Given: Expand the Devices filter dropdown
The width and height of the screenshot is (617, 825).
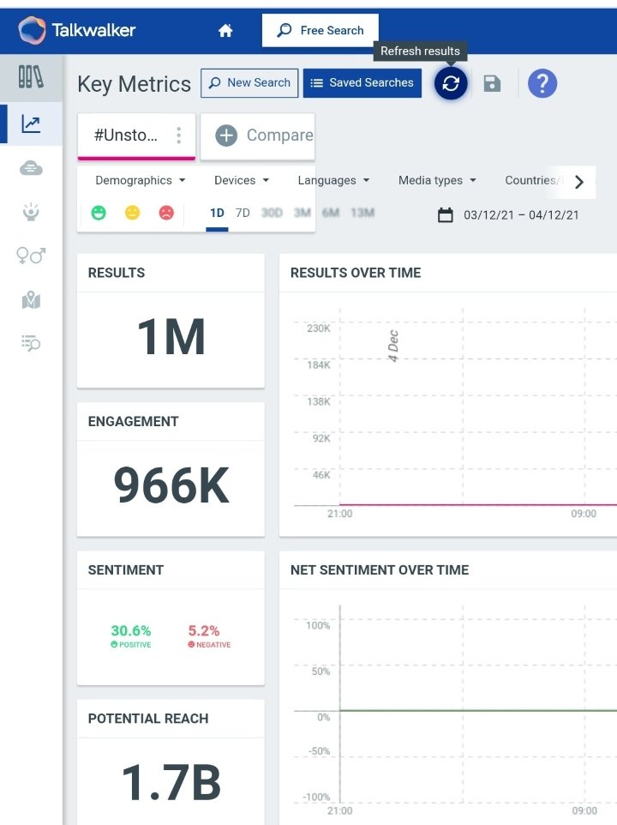Looking at the screenshot, I should tap(242, 180).
